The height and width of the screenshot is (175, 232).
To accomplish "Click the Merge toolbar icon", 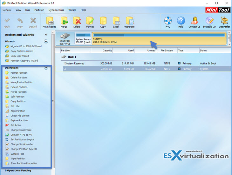I will (x=64, y=23).
